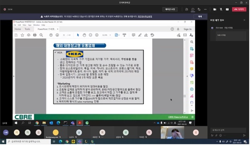The image size is (250, 145).
Task: Open Chrome in the shared screen taskbar
Action: (x=37, y=123)
